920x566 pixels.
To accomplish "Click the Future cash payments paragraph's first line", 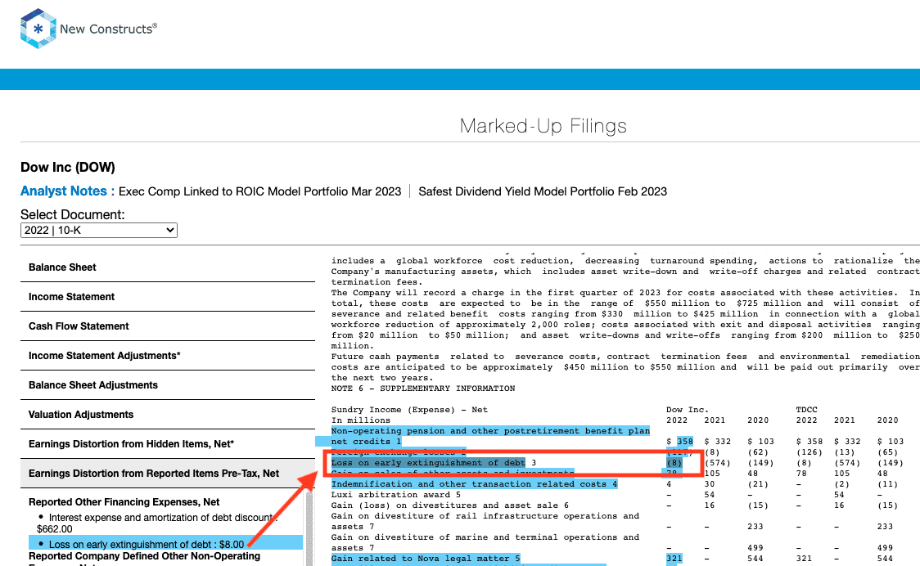I will [625, 357].
